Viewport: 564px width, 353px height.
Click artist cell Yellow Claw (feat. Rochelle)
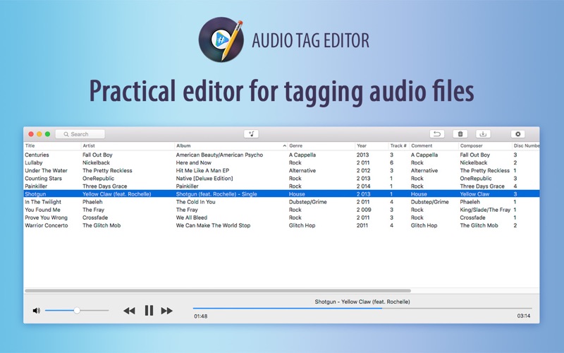coord(117,194)
